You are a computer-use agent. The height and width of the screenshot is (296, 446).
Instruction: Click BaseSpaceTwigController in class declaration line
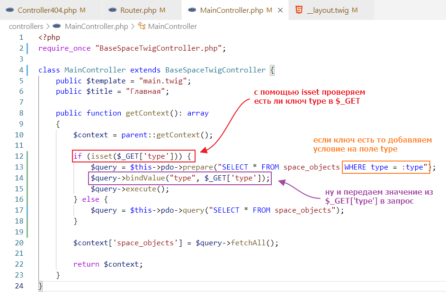pyautogui.click(x=215, y=70)
